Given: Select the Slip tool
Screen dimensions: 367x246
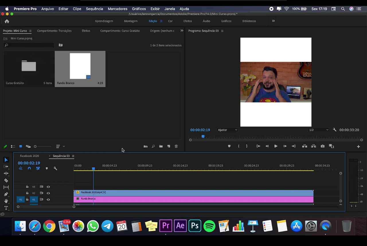Looking at the screenshot, I should (6, 187).
